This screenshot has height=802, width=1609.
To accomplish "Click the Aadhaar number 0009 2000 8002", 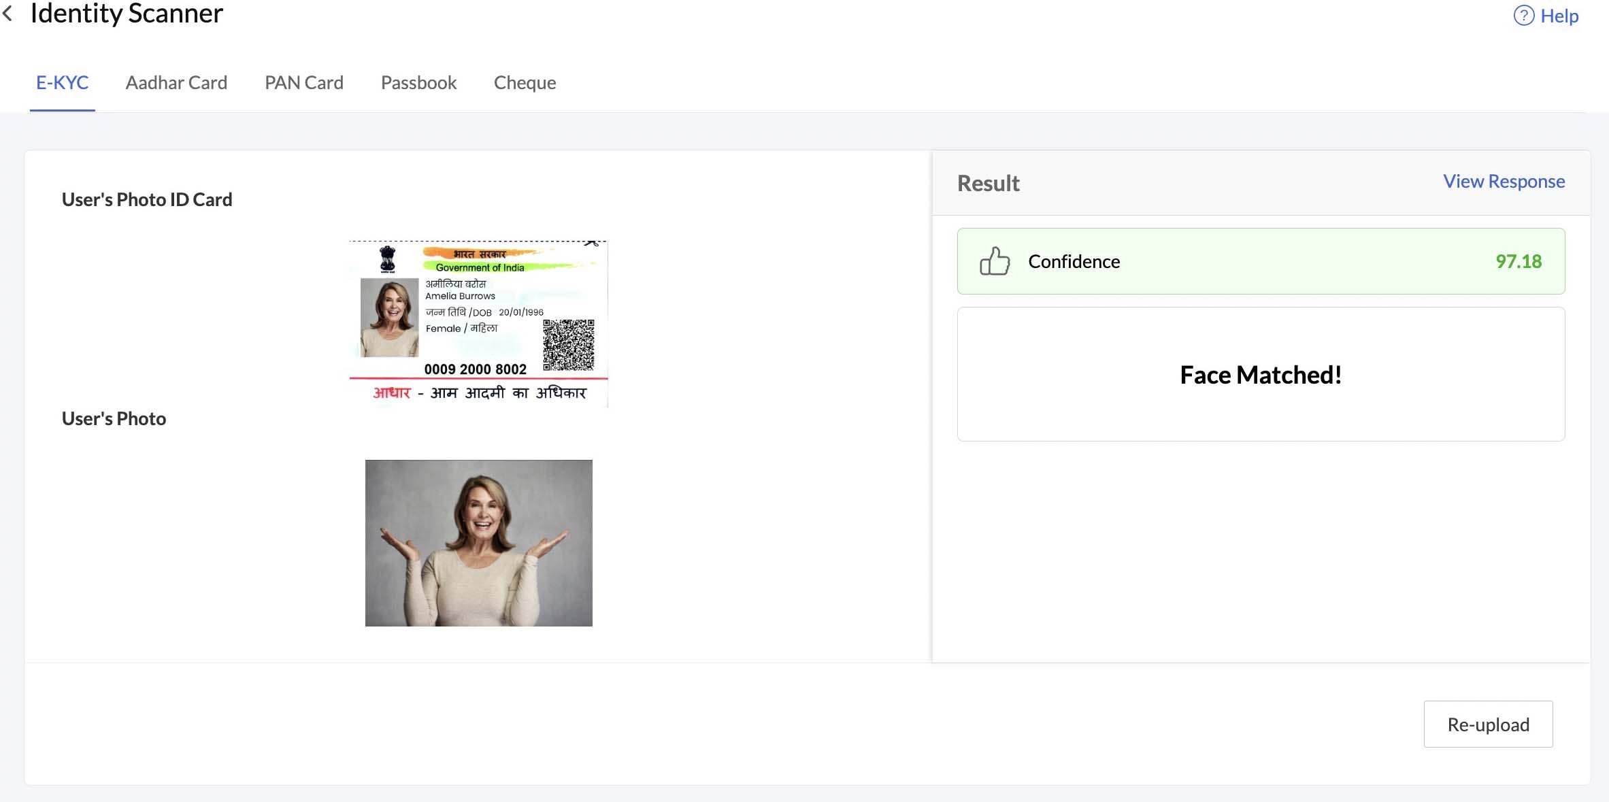I will pyautogui.click(x=475, y=369).
